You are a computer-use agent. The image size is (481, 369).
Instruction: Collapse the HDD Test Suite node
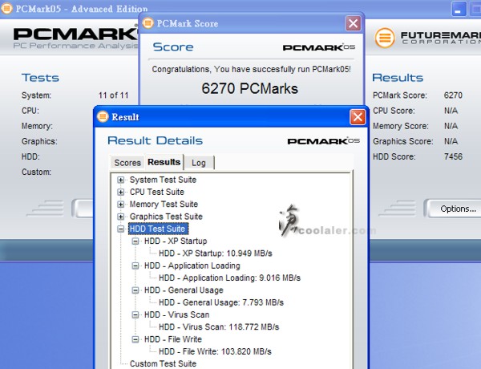tap(120, 229)
